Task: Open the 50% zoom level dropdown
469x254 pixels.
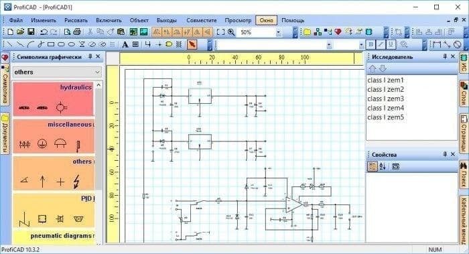Action: pyautogui.click(x=279, y=32)
